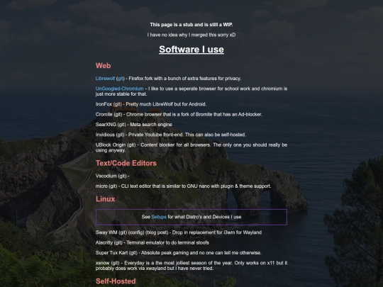This screenshot has height=287, width=383.
Task: Click the "This page is a stub" notice
Action: [191, 25]
